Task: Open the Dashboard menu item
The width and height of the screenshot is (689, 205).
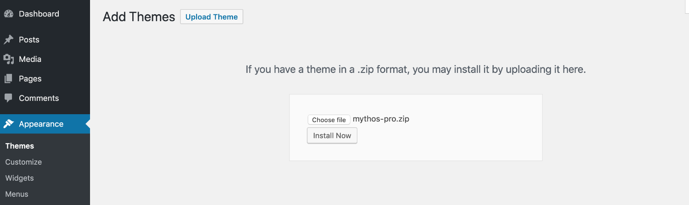Action: pyautogui.click(x=39, y=14)
